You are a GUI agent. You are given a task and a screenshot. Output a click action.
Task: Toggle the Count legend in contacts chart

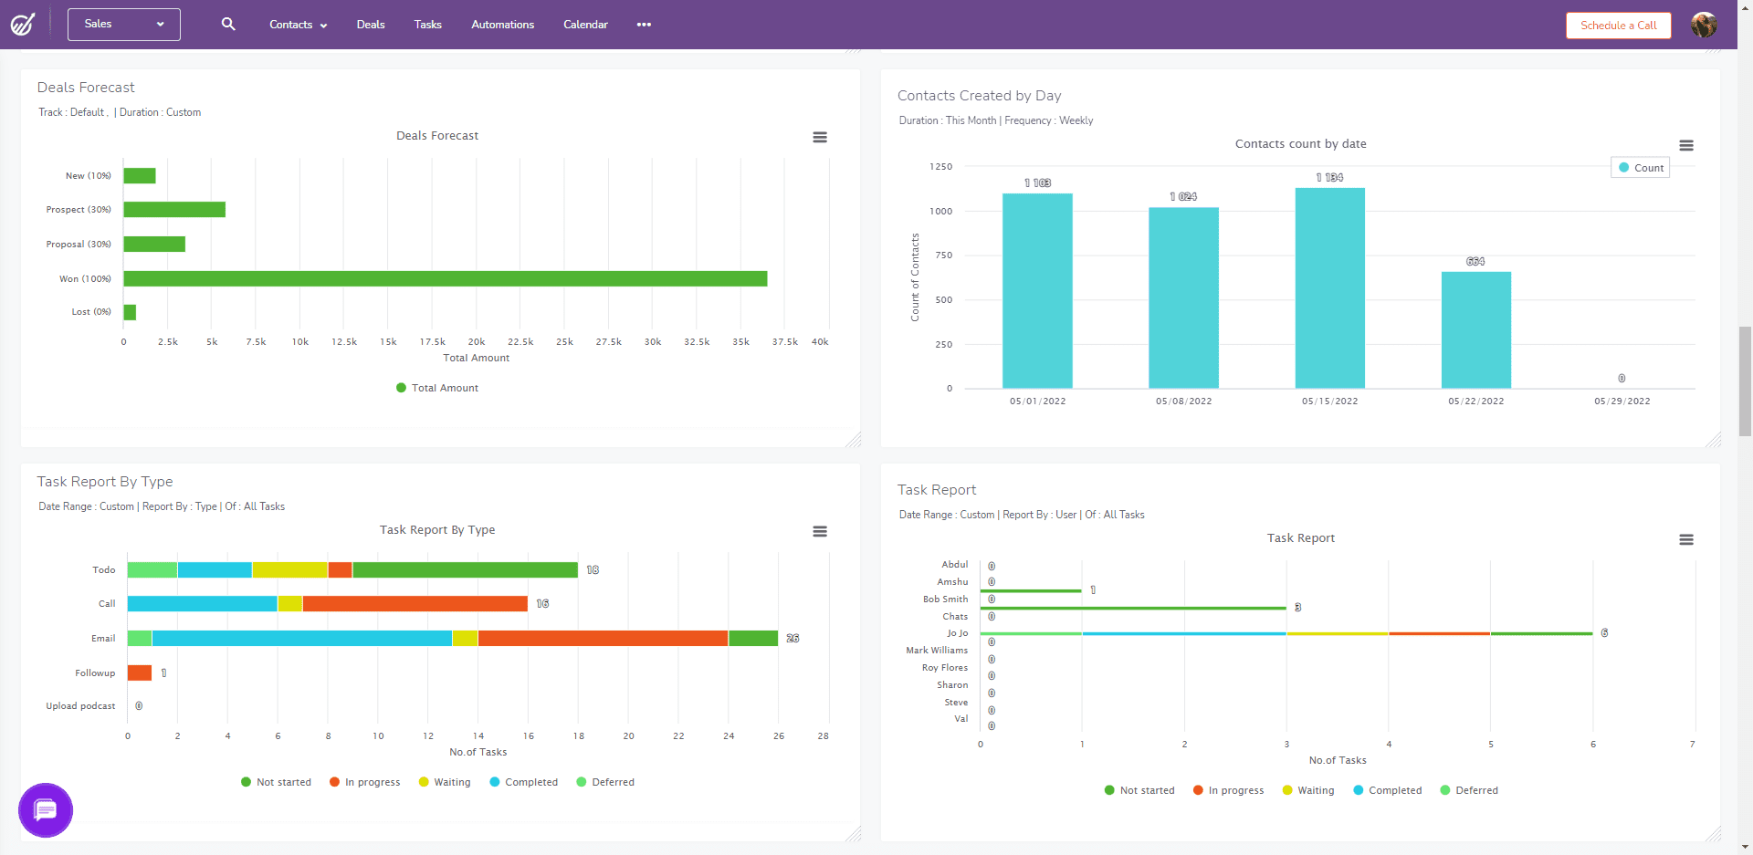[1641, 168]
